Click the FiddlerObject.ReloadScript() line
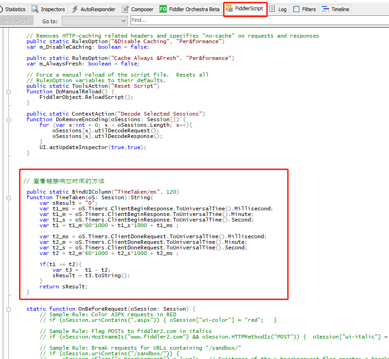Screen dimensions: 389x359 click(x=86, y=97)
